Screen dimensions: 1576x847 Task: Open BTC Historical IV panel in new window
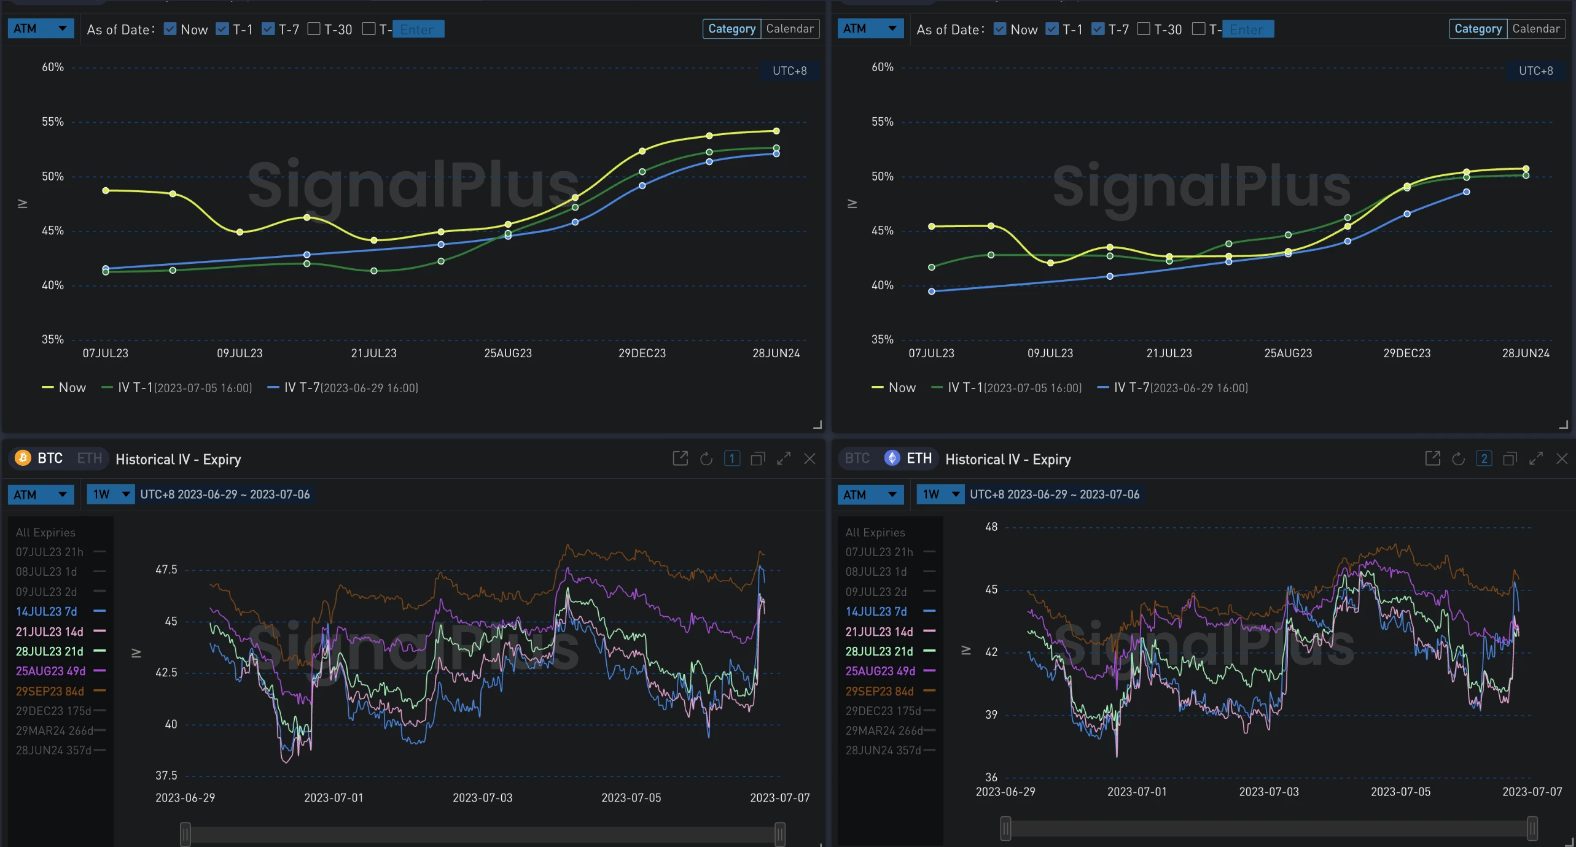pos(680,458)
